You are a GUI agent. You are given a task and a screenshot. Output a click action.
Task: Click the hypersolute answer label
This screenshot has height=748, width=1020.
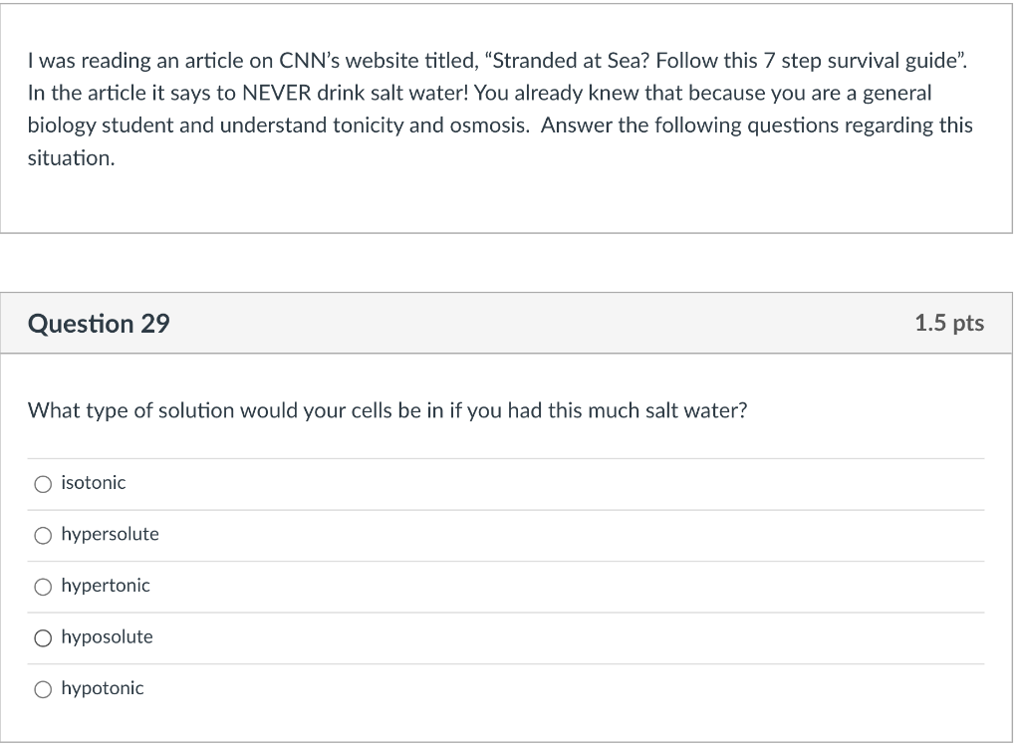[x=110, y=534]
